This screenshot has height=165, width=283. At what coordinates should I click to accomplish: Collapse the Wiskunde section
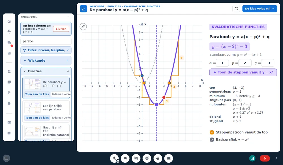point(46,61)
